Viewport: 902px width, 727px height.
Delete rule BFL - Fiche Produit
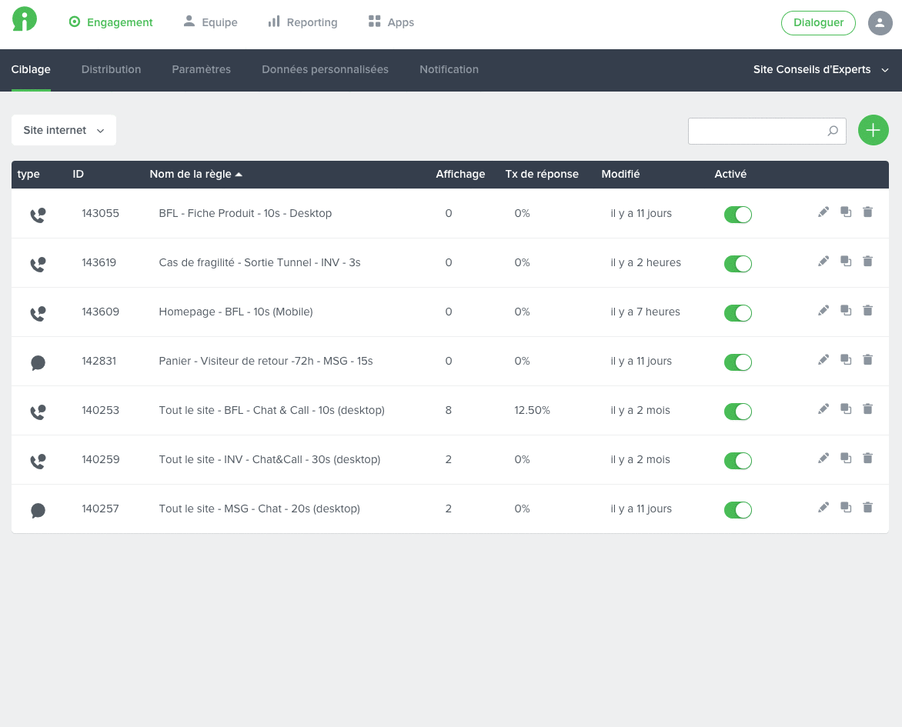(x=867, y=212)
